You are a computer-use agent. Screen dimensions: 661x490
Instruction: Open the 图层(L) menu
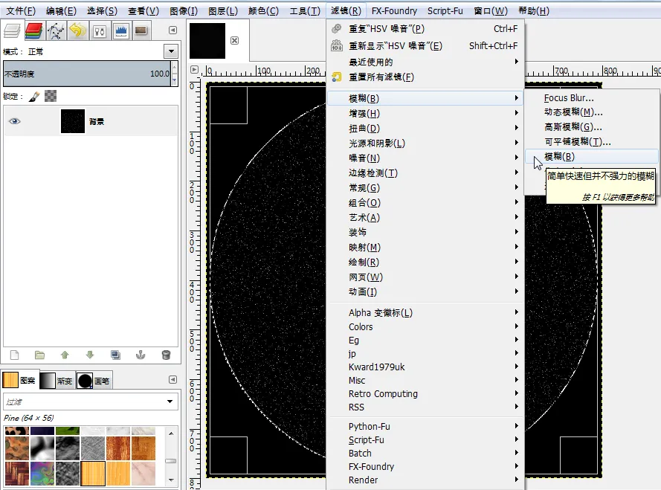[222, 10]
